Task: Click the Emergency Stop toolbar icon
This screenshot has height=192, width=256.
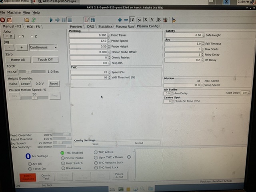Action: pyautogui.click(x=3, y=19)
